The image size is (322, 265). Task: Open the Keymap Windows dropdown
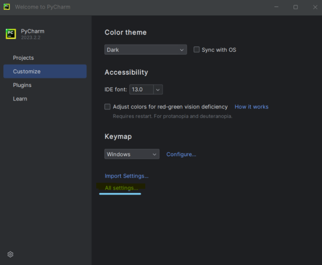132,154
